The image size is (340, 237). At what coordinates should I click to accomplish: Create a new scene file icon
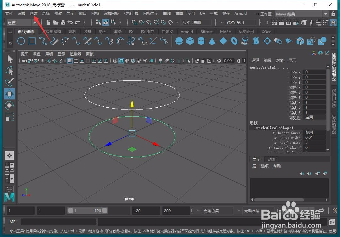[x=48, y=22]
